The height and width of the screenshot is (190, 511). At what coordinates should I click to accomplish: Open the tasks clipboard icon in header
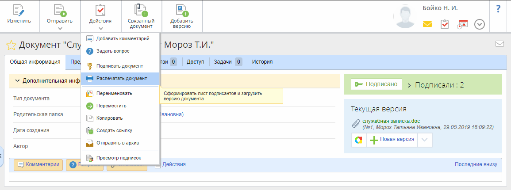(445, 24)
